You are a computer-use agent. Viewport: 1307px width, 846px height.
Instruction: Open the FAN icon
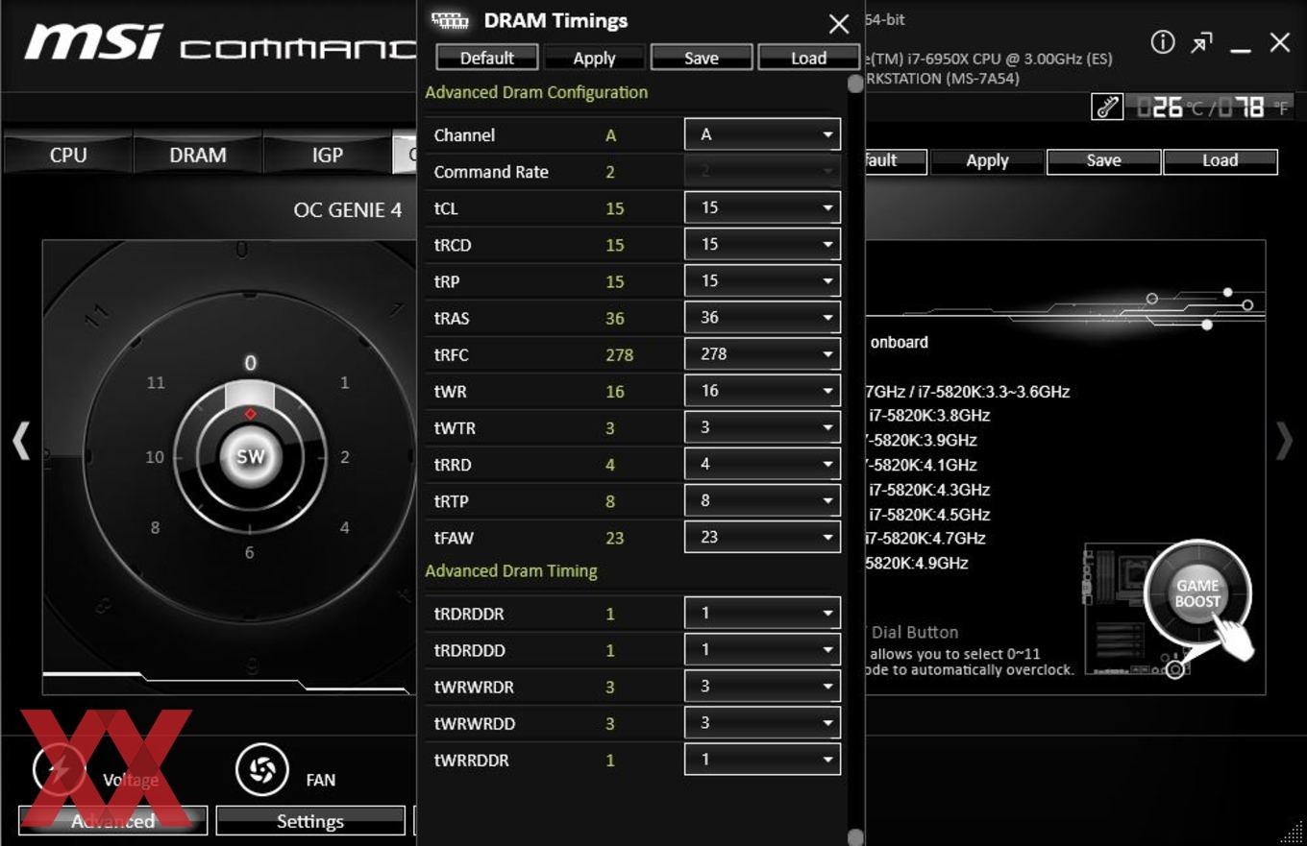click(x=261, y=769)
